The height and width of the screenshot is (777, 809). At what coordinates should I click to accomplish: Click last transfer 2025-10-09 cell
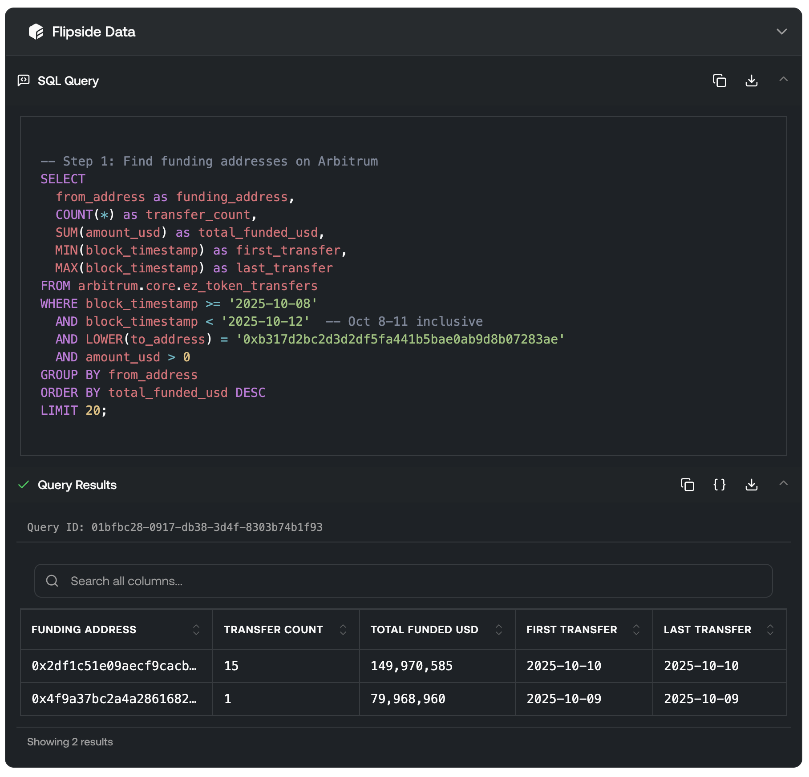720,699
